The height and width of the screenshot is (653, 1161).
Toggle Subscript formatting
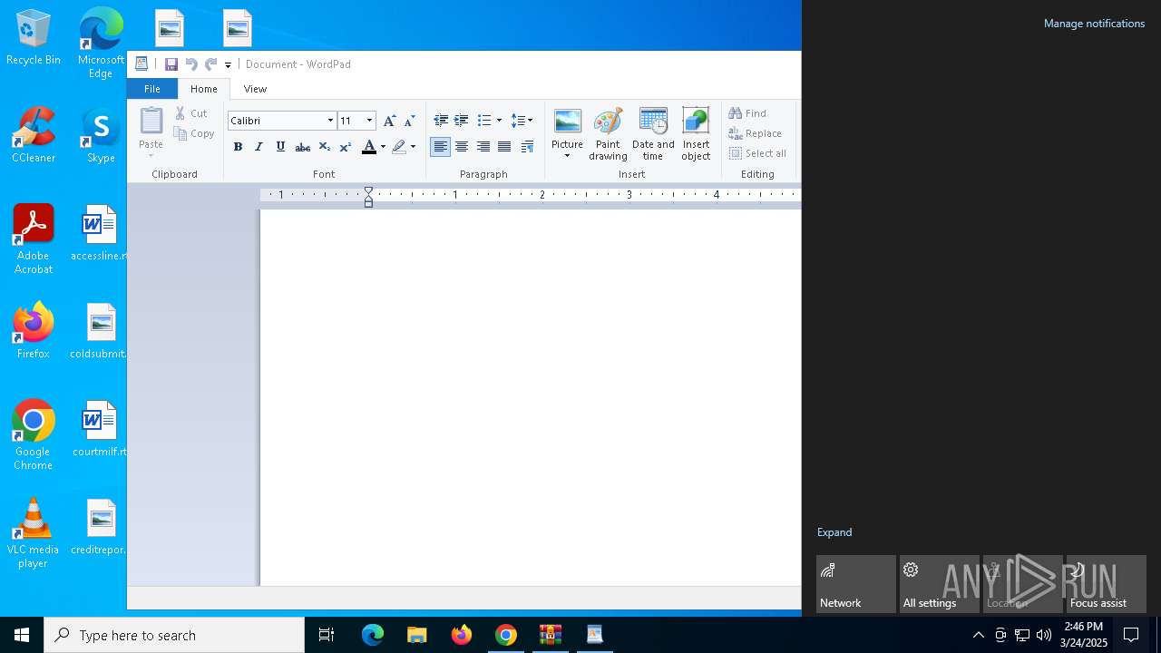coord(324,147)
